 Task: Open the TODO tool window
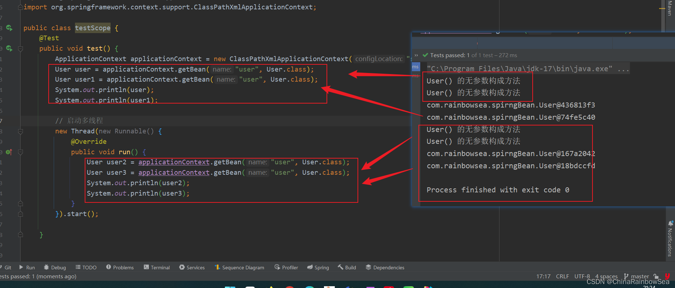86,268
